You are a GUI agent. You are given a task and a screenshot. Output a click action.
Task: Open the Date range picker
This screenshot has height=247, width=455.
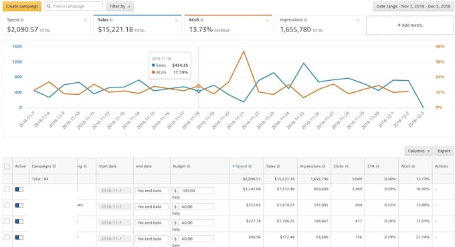coord(413,6)
